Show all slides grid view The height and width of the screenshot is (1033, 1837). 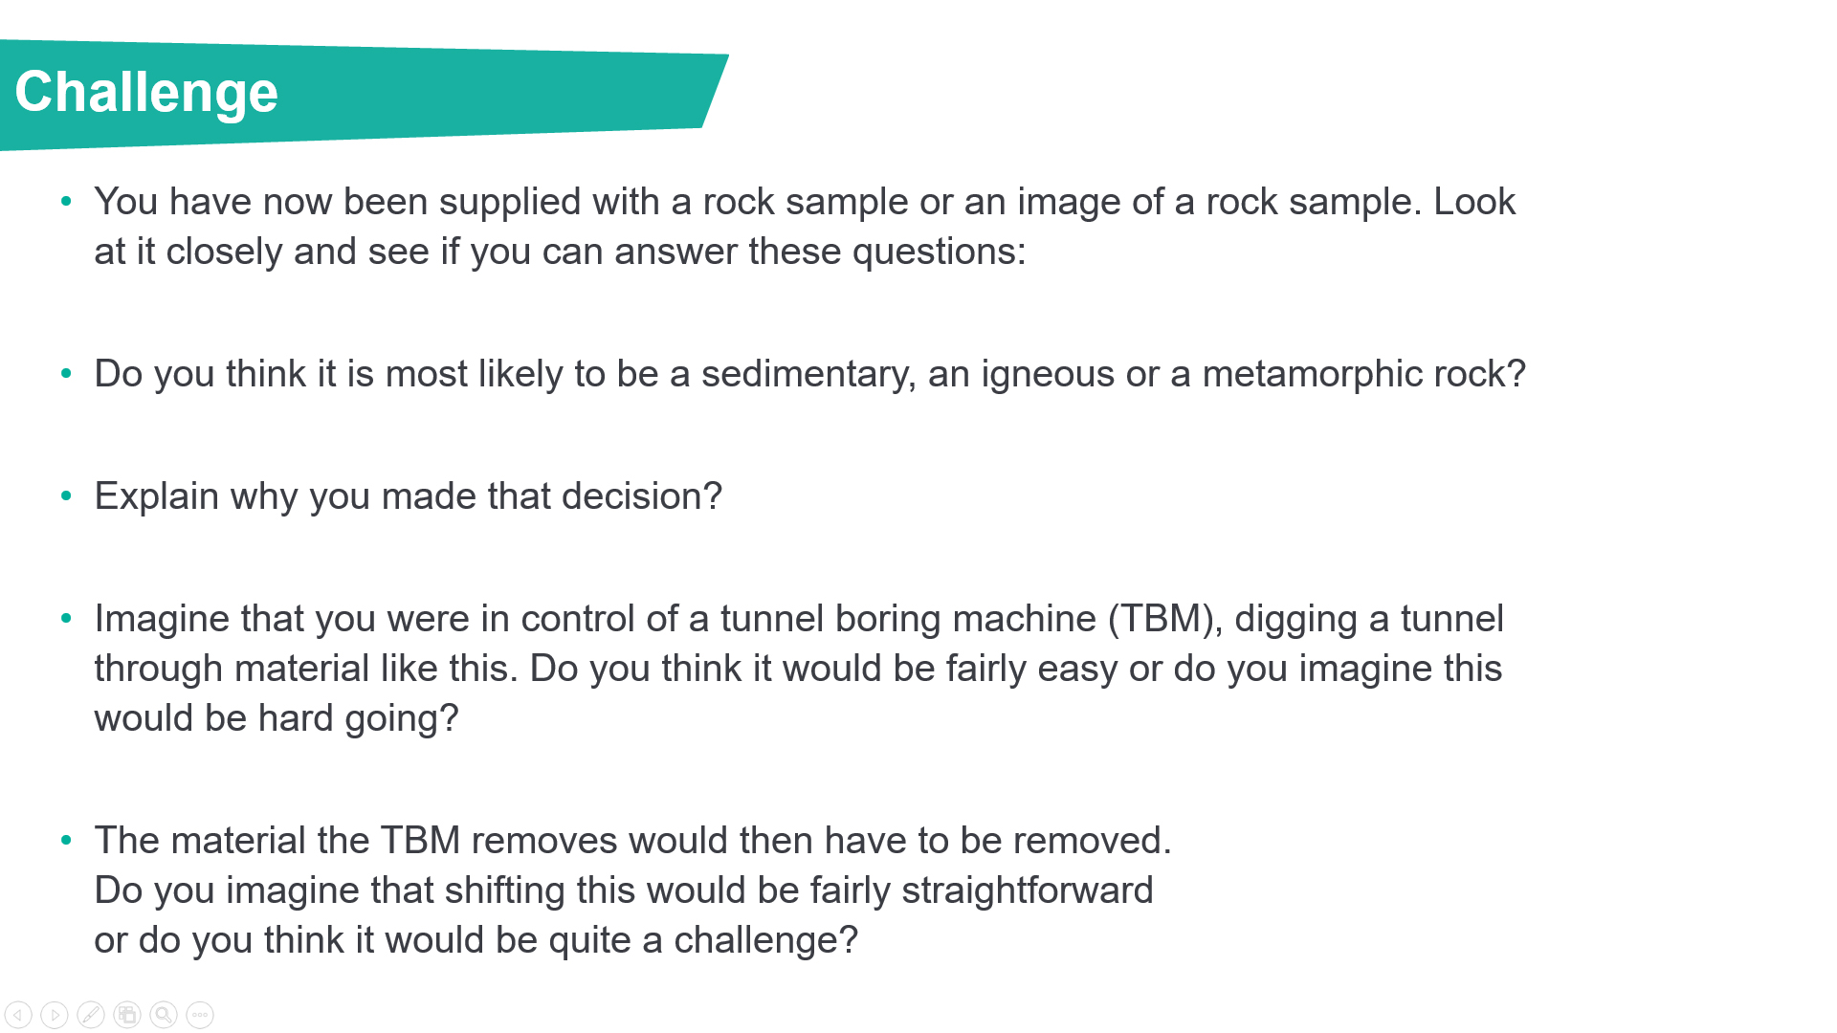(x=127, y=1015)
